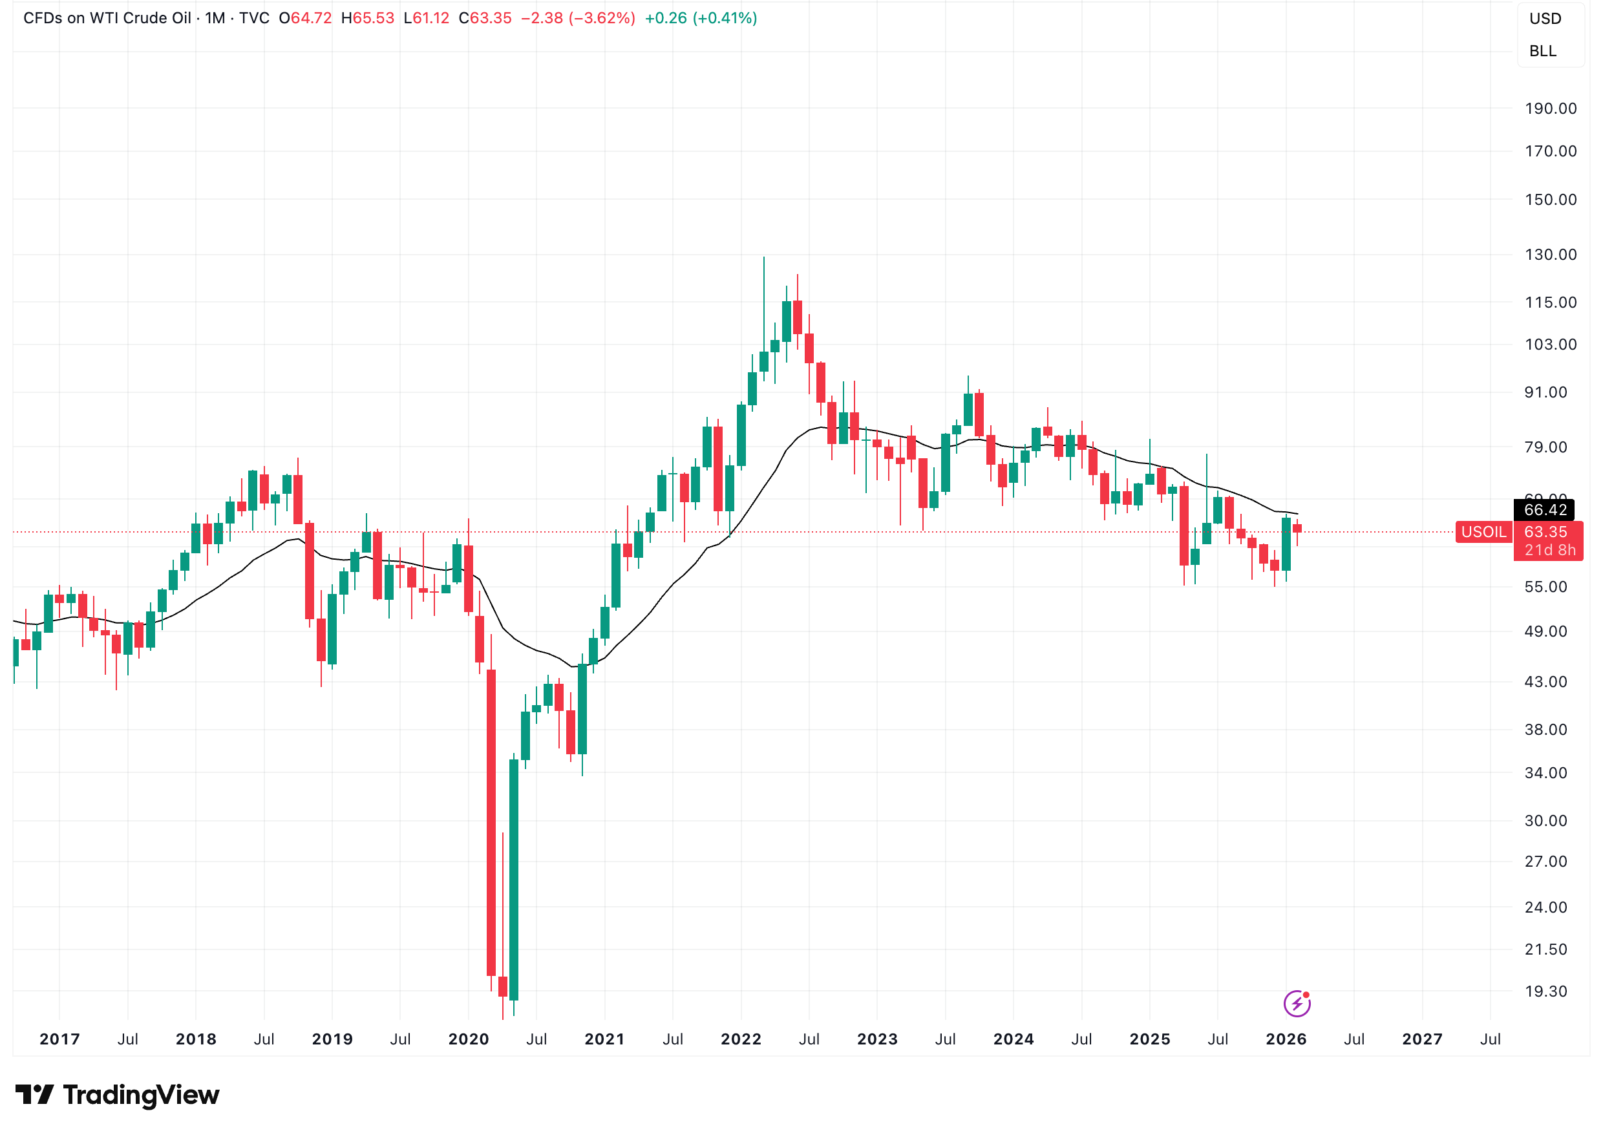Click the 19.30 level on price axis
The image size is (1603, 1133).
coord(1545,991)
